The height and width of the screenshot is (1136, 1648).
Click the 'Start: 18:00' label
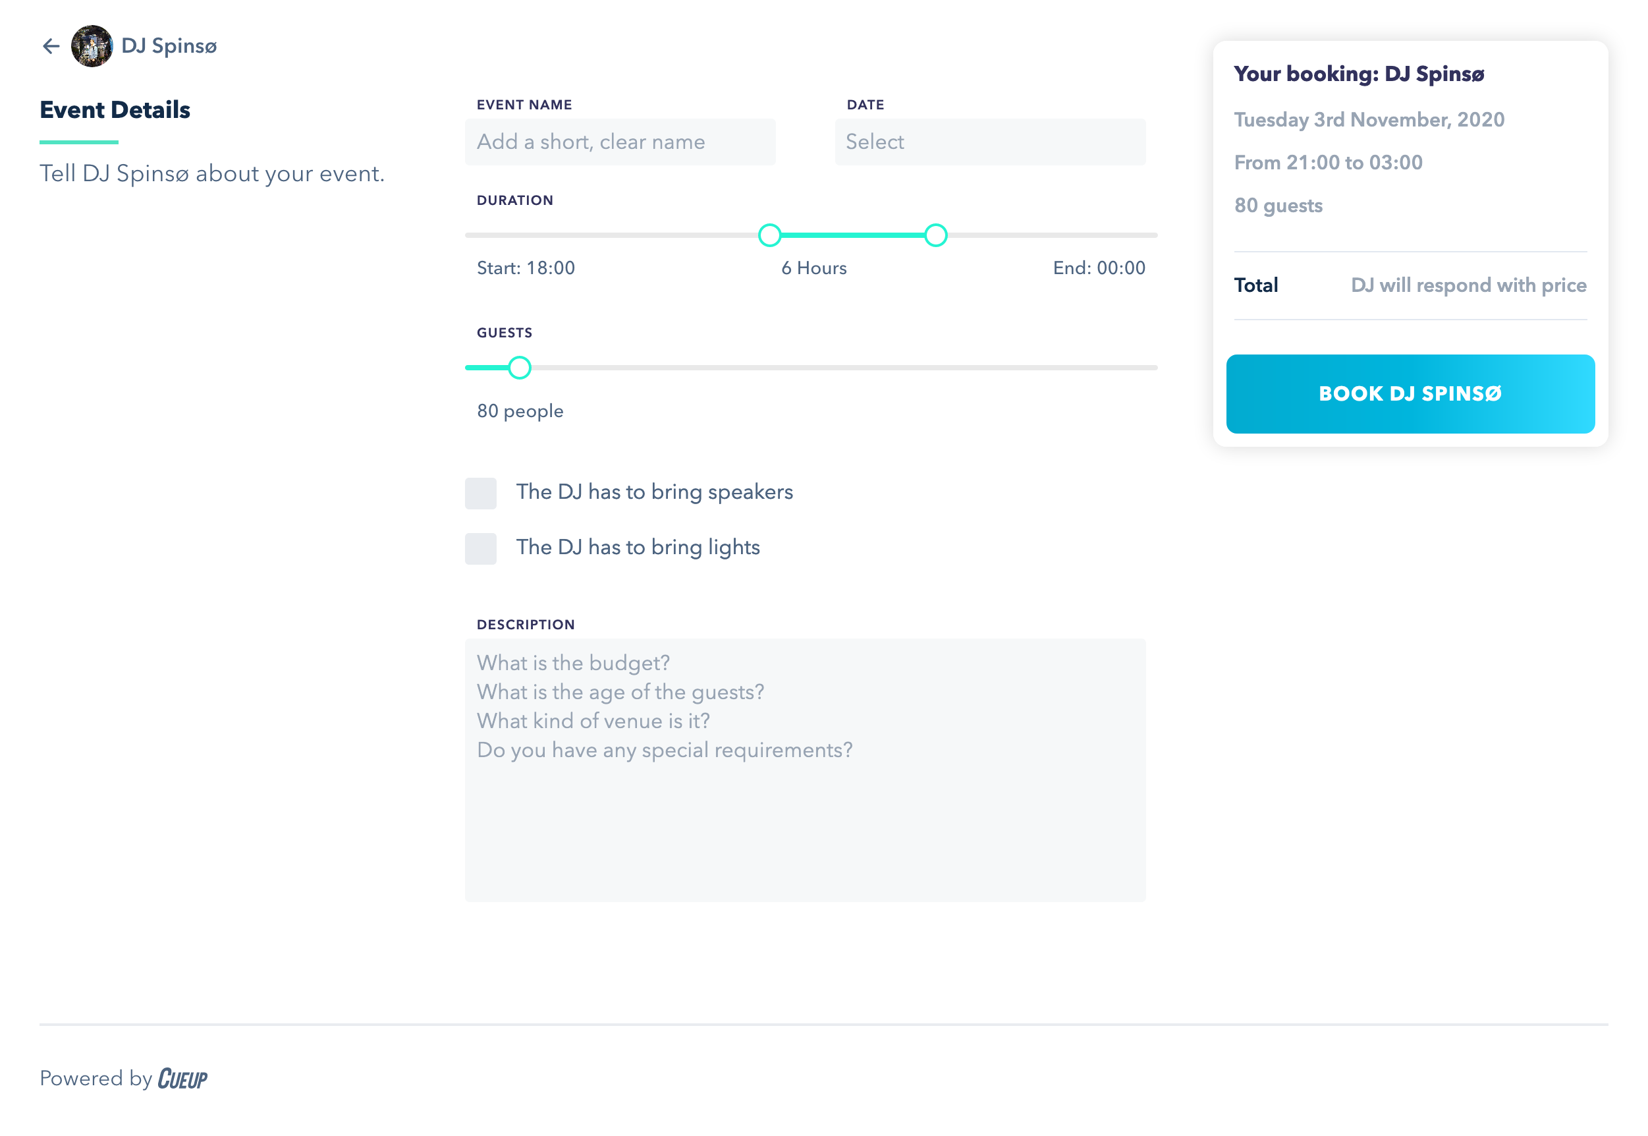(x=525, y=268)
